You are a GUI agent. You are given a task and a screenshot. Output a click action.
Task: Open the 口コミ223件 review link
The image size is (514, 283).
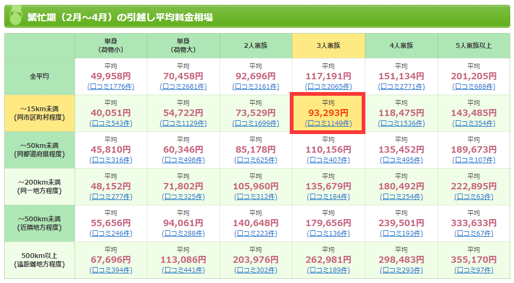[x=256, y=233]
